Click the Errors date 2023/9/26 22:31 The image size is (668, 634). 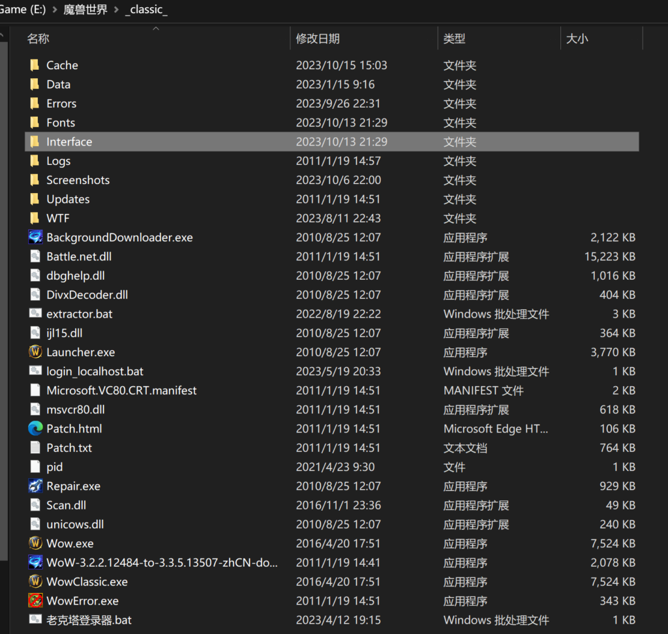click(x=339, y=104)
